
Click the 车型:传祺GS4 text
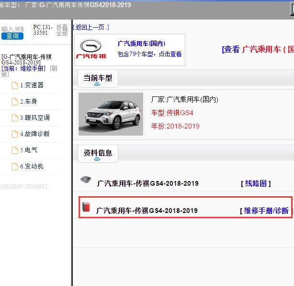tap(172, 113)
